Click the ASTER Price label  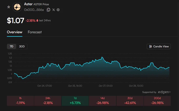pos(41,4)
